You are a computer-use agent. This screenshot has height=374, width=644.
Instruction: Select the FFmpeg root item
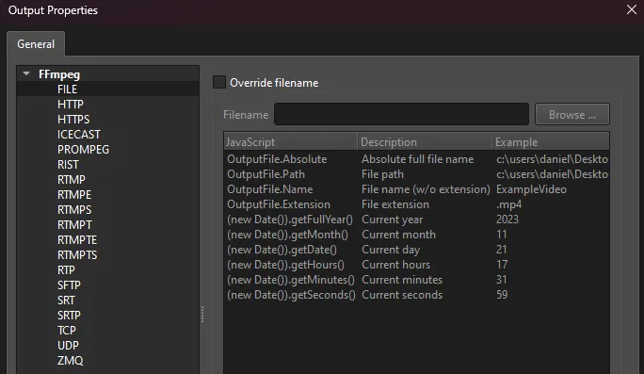pyautogui.click(x=59, y=74)
